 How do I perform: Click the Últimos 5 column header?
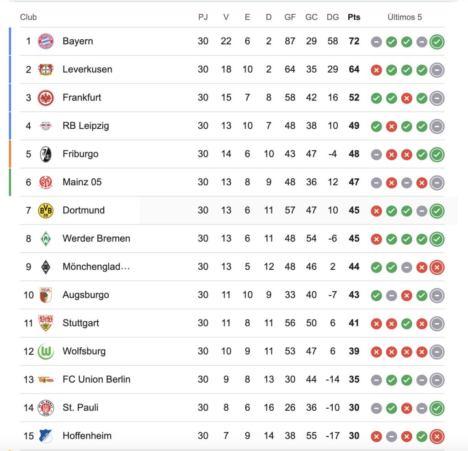pyautogui.click(x=404, y=17)
